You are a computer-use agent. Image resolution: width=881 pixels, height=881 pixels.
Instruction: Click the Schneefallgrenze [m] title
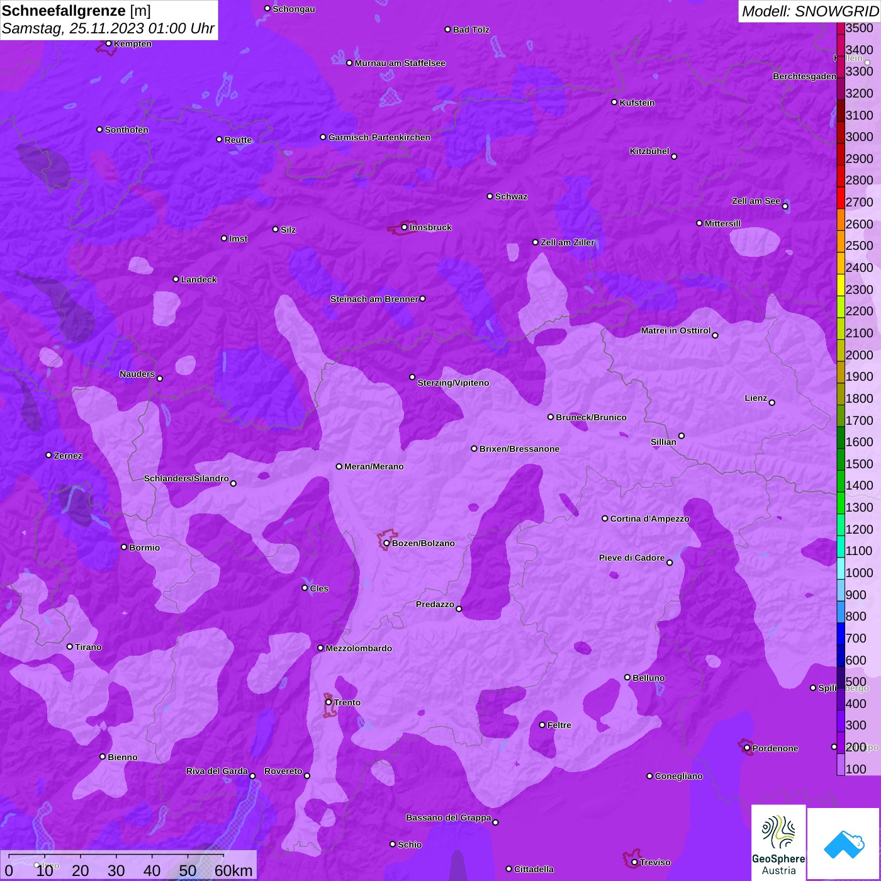77,11
